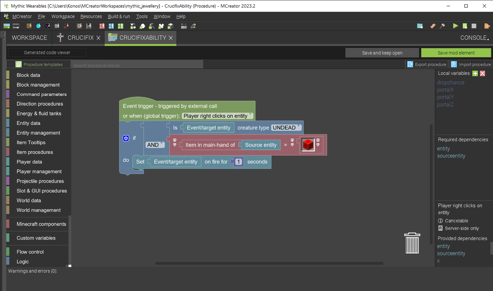The image size is (493, 291).
Task: Select the dropchance local variable
Action: click(451, 82)
